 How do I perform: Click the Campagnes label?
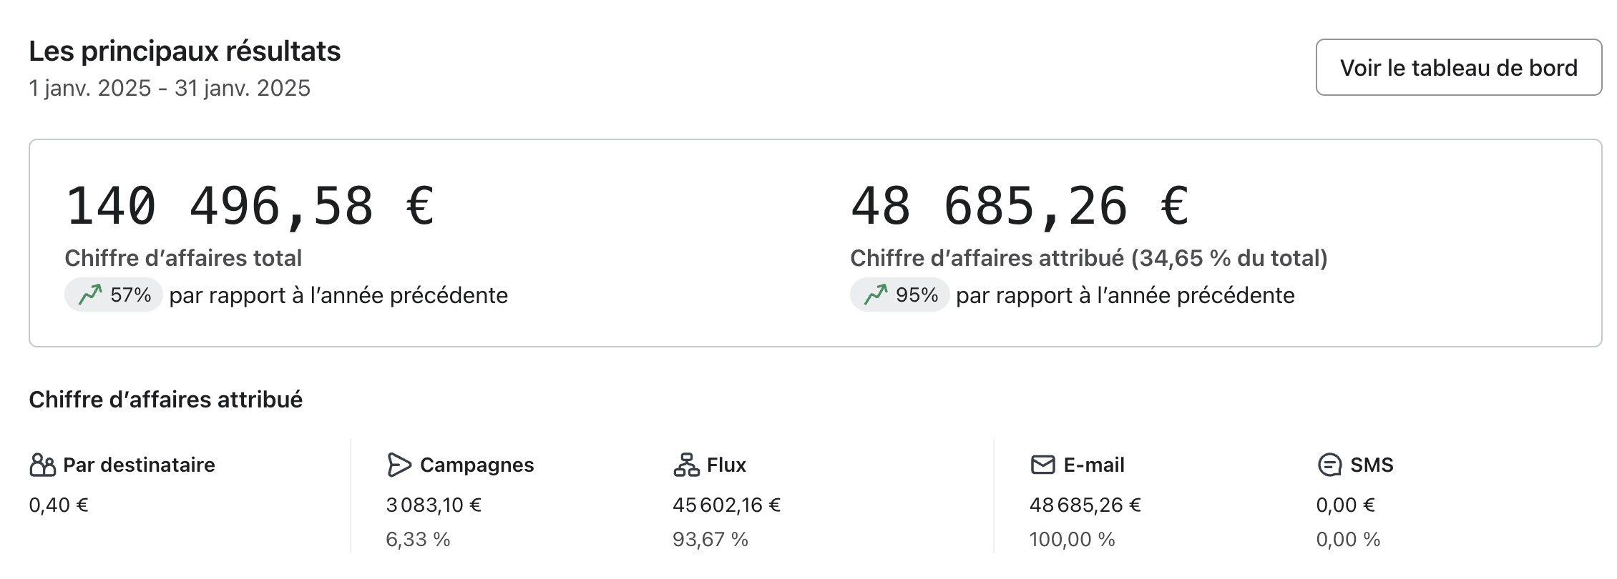point(477,465)
